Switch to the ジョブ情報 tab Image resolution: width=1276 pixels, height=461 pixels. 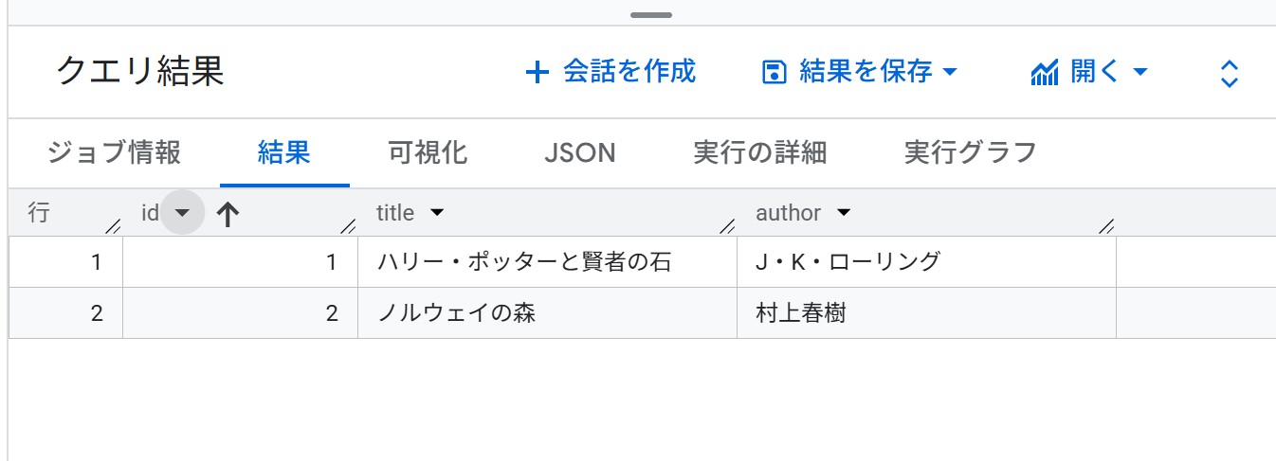114,152
